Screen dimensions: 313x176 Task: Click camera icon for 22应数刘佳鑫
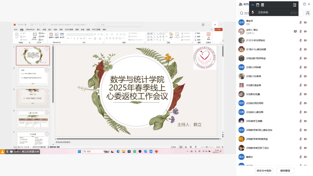305,94
